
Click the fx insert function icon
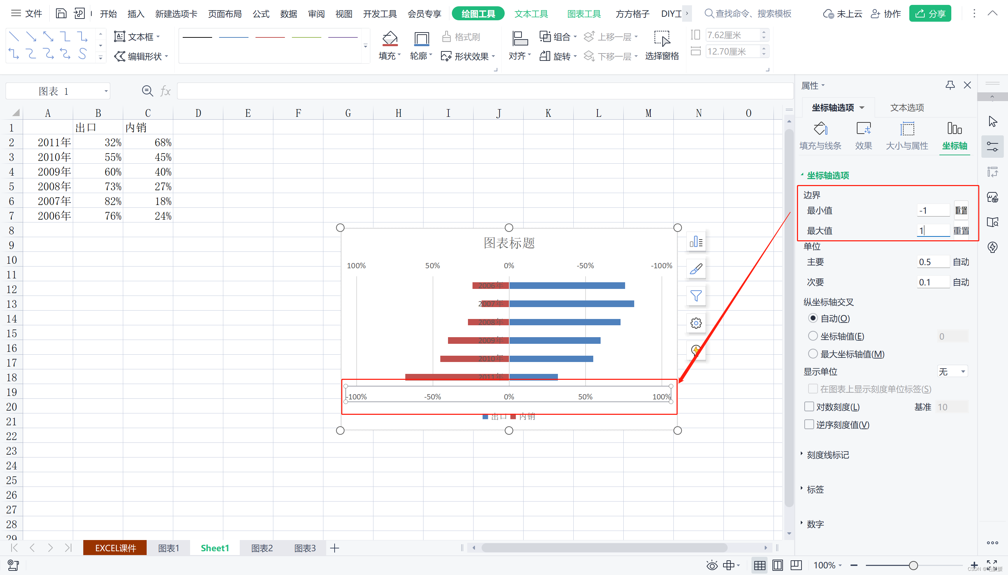click(x=166, y=91)
